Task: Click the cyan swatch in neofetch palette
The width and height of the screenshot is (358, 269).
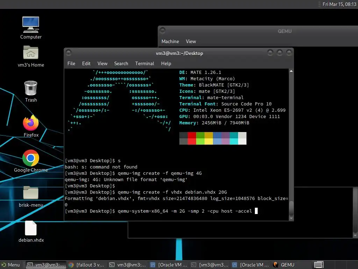Action: pos(234,138)
